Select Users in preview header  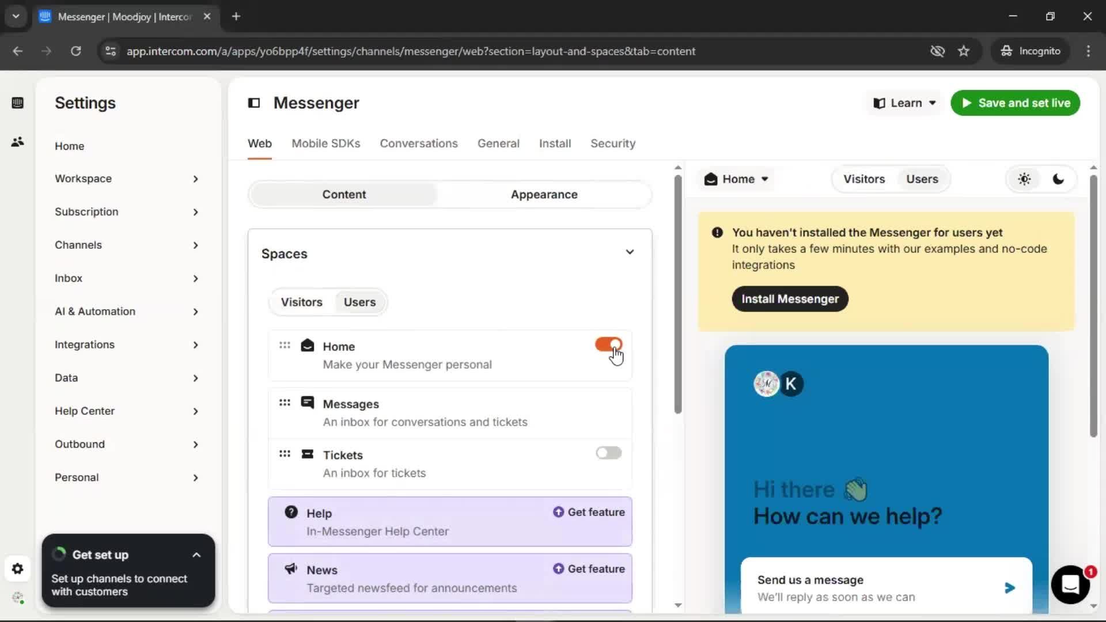pyautogui.click(x=922, y=179)
